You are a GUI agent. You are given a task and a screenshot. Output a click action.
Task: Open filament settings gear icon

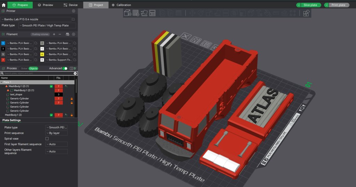(x=74, y=34)
